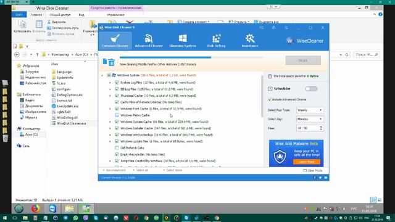
Task: Click the trash can icon beside progress bar
Action: click(x=112, y=62)
